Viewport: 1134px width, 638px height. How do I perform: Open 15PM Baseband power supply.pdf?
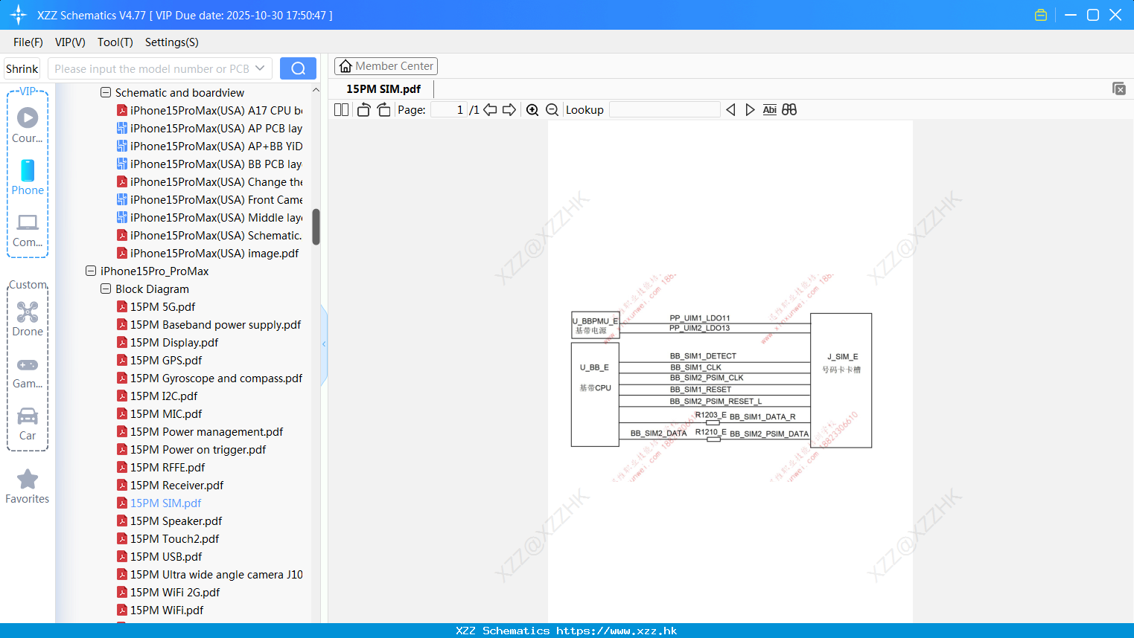(x=208, y=325)
